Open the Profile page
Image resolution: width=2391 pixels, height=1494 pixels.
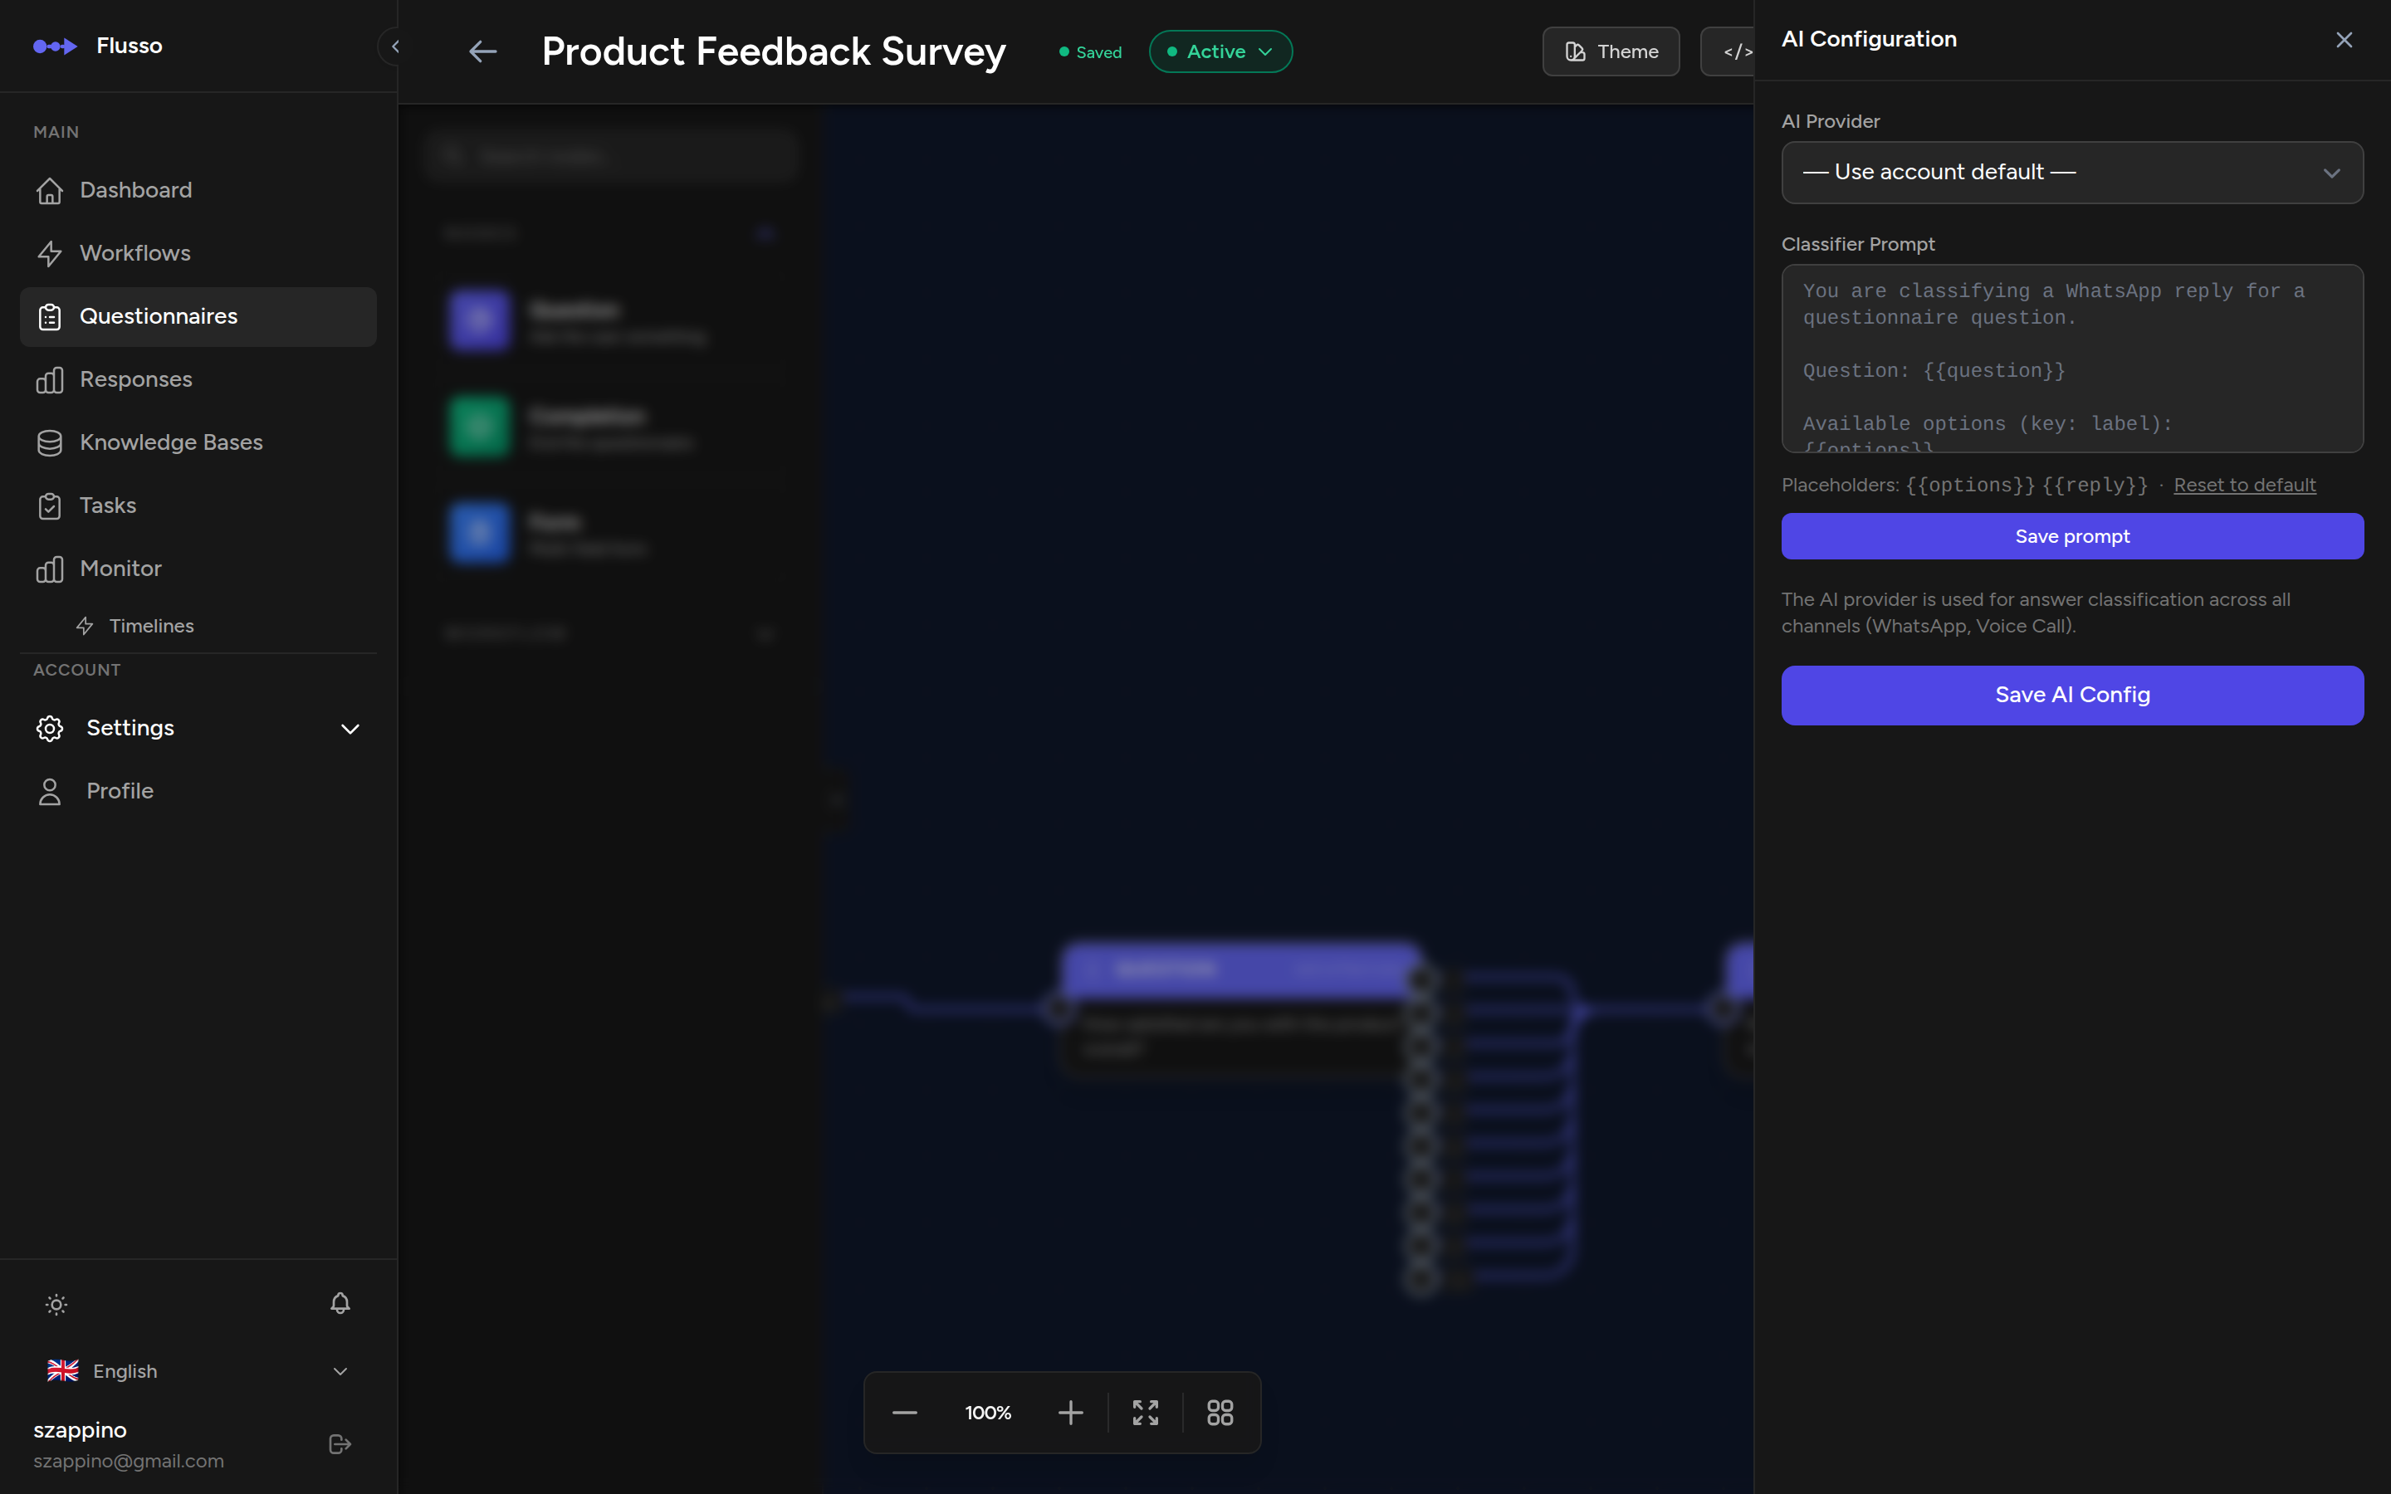pyautogui.click(x=198, y=792)
